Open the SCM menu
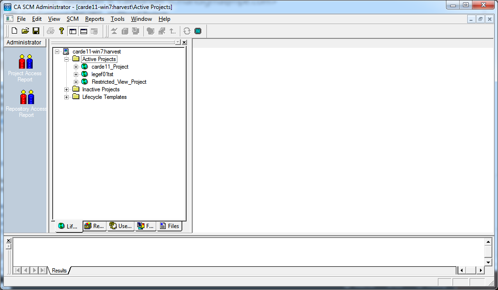Image resolution: width=498 pixels, height=290 pixels. click(72, 19)
